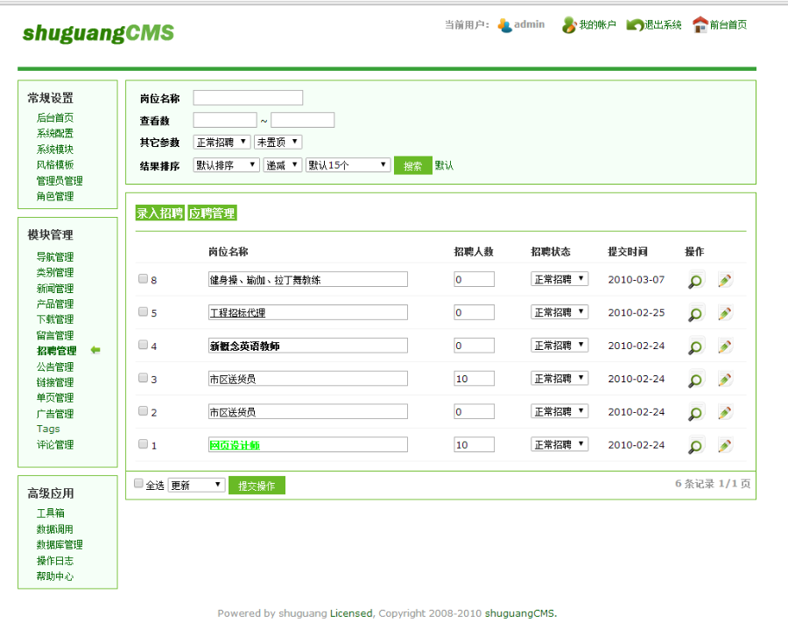Open the 更新 batch action dropdown
788x636 pixels.
click(x=196, y=483)
